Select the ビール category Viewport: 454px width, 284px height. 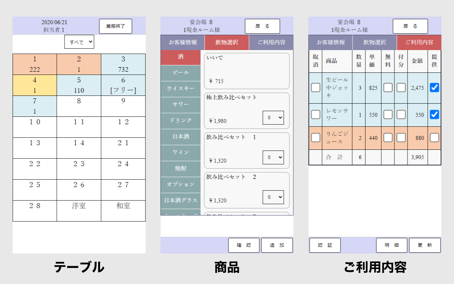181,73
